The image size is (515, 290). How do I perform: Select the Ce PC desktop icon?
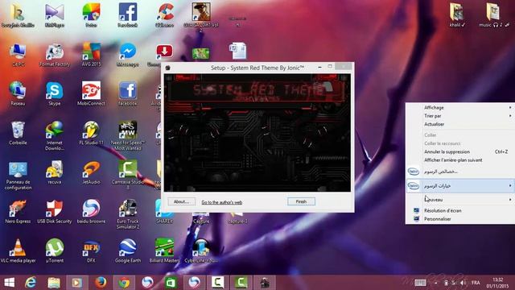coord(18,55)
